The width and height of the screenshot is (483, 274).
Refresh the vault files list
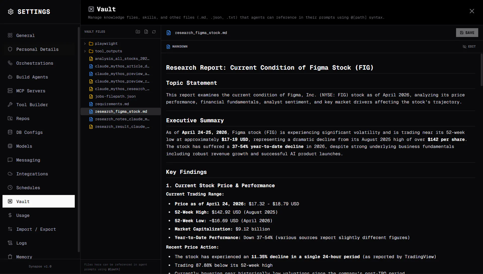pyautogui.click(x=154, y=32)
